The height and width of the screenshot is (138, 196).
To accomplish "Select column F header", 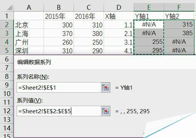I will [x=179, y=7].
